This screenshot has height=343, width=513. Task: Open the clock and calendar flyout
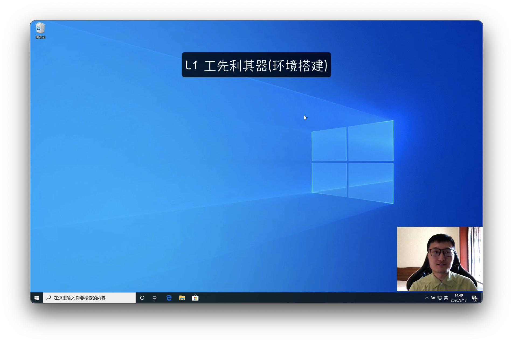coord(459,298)
